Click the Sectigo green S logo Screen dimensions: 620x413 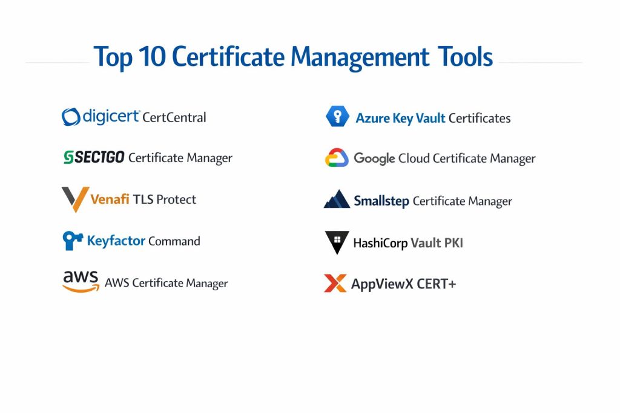(68, 158)
